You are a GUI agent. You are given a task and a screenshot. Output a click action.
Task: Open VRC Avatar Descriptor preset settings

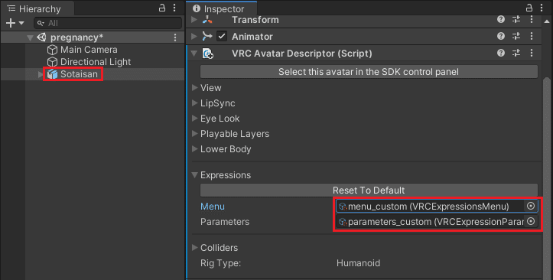coord(516,53)
